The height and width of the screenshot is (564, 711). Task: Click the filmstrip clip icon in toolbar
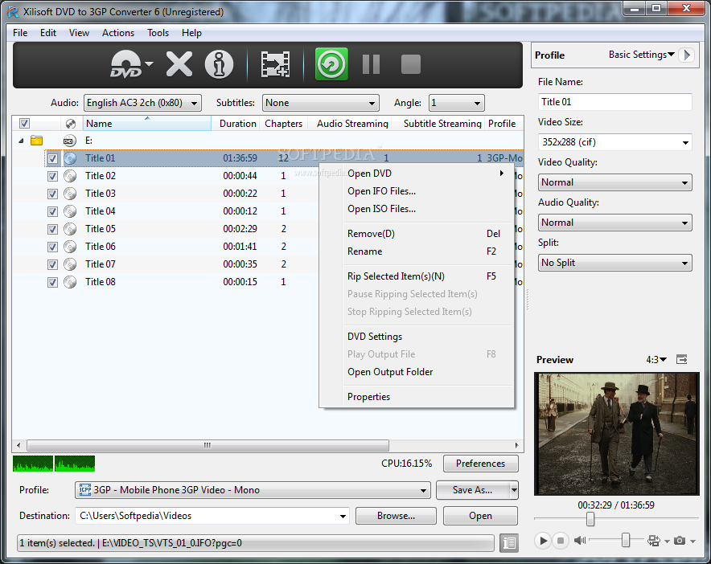(x=275, y=64)
